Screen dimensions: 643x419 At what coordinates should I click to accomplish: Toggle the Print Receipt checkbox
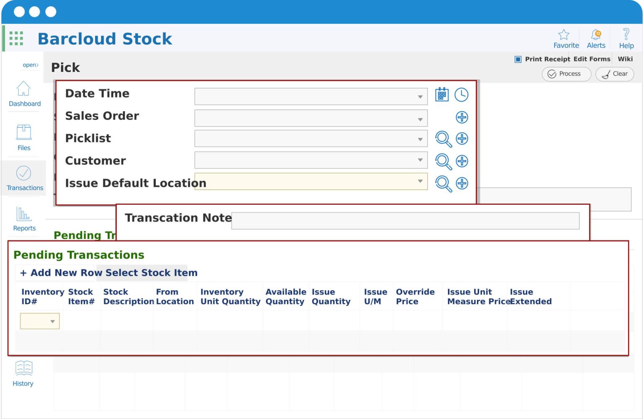(x=518, y=59)
